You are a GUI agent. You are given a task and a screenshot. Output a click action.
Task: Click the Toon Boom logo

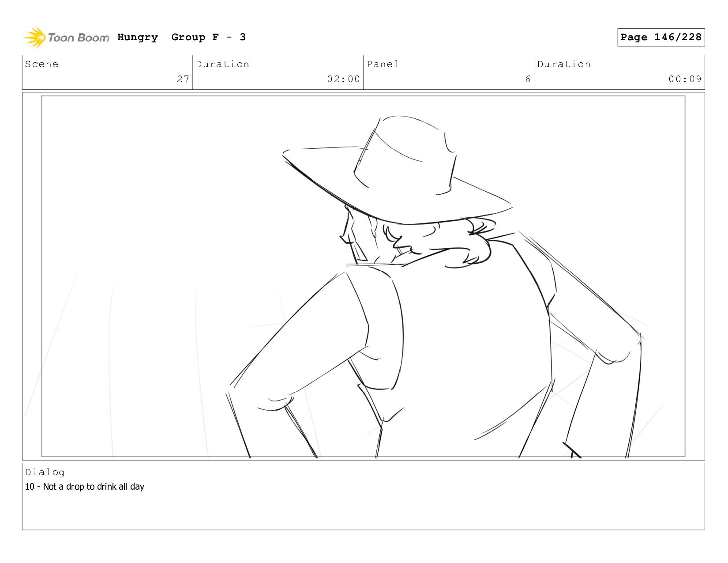pyautogui.click(x=66, y=38)
